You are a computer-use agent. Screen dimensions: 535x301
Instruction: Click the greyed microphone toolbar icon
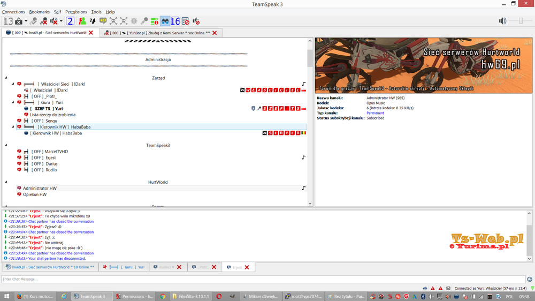pos(144,21)
